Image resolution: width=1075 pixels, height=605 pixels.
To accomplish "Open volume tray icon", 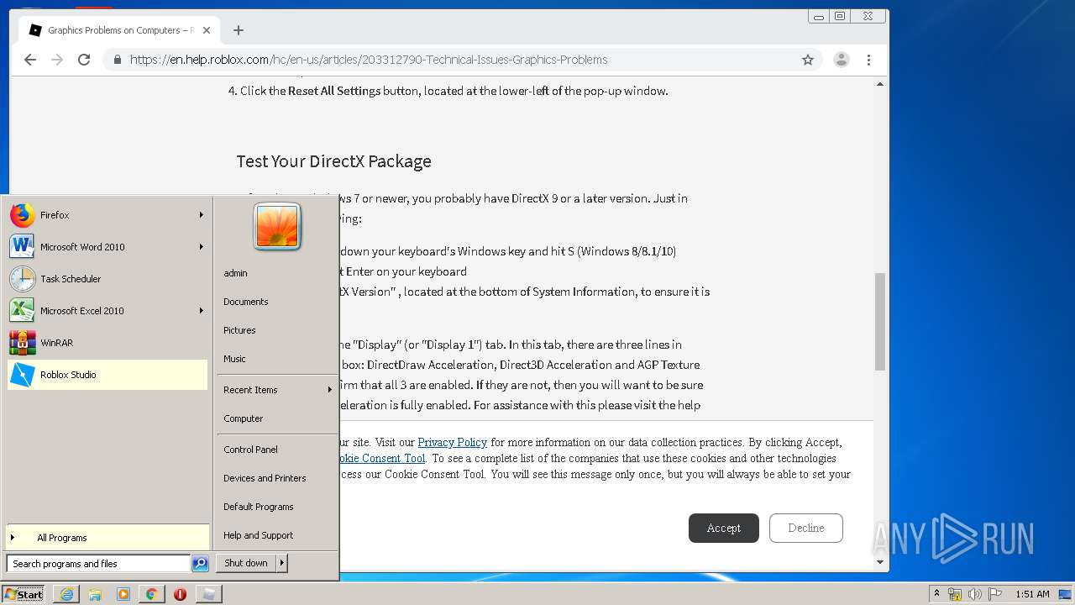I will point(975,594).
